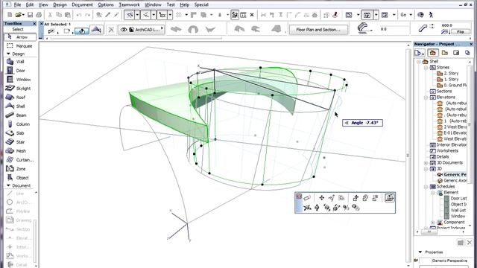The height and width of the screenshot is (268, 477).
Task: Select the Marquee tool
Action: click(x=20, y=46)
